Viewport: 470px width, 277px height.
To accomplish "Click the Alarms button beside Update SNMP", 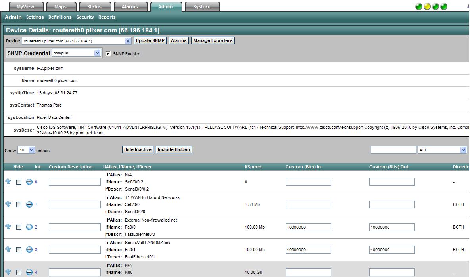I will 178,40.
